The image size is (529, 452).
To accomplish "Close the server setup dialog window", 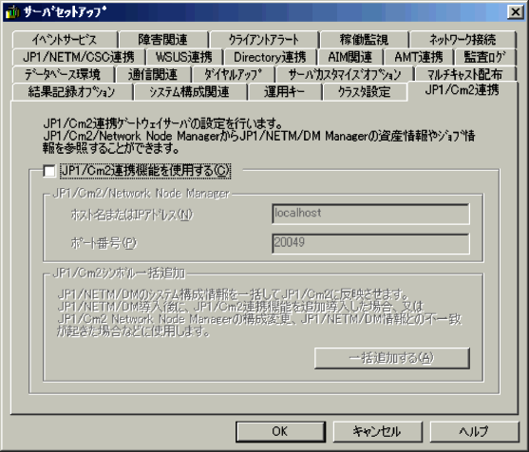I will point(516,12).
